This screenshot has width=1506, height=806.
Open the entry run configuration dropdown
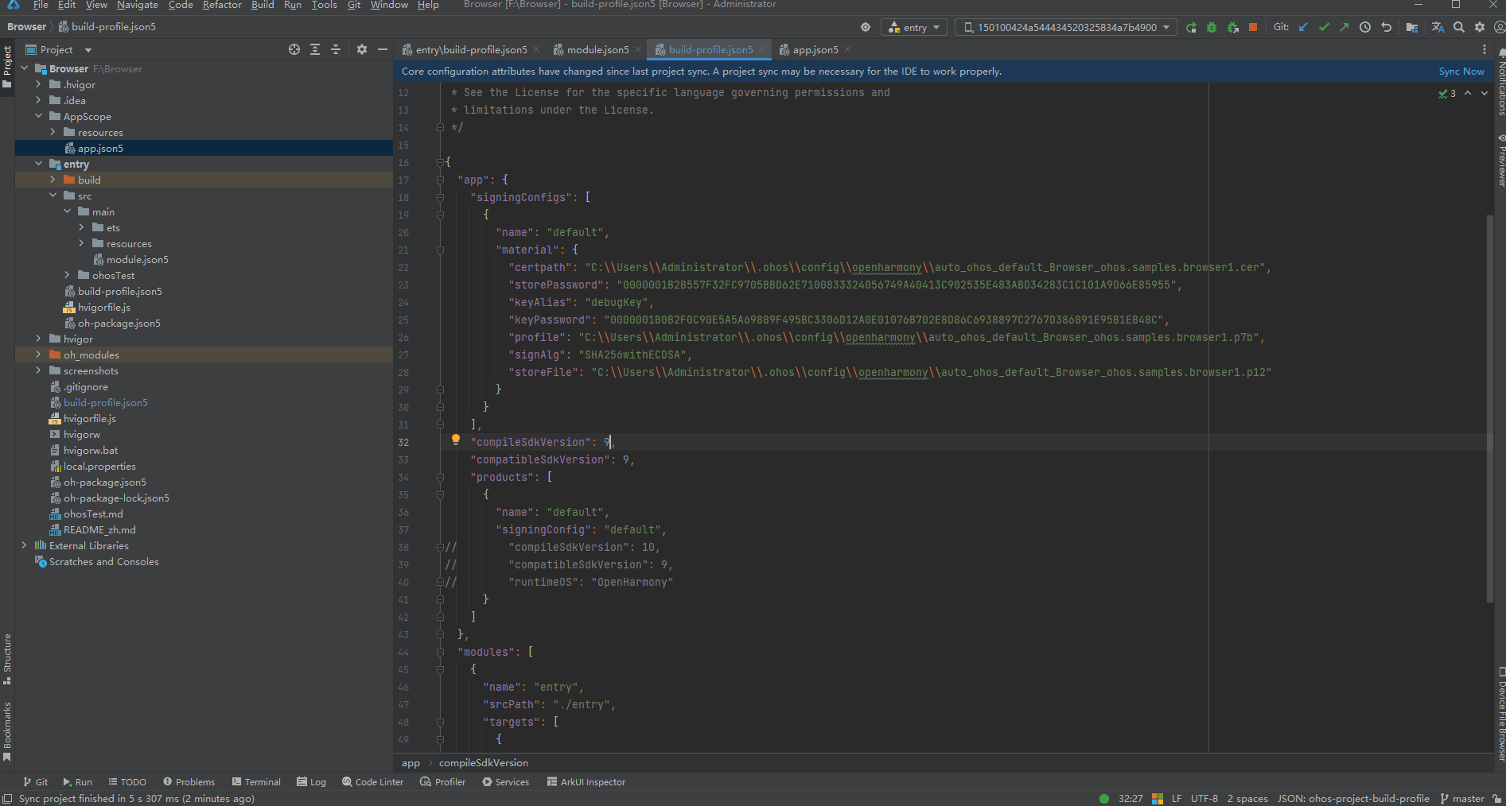click(x=914, y=28)
